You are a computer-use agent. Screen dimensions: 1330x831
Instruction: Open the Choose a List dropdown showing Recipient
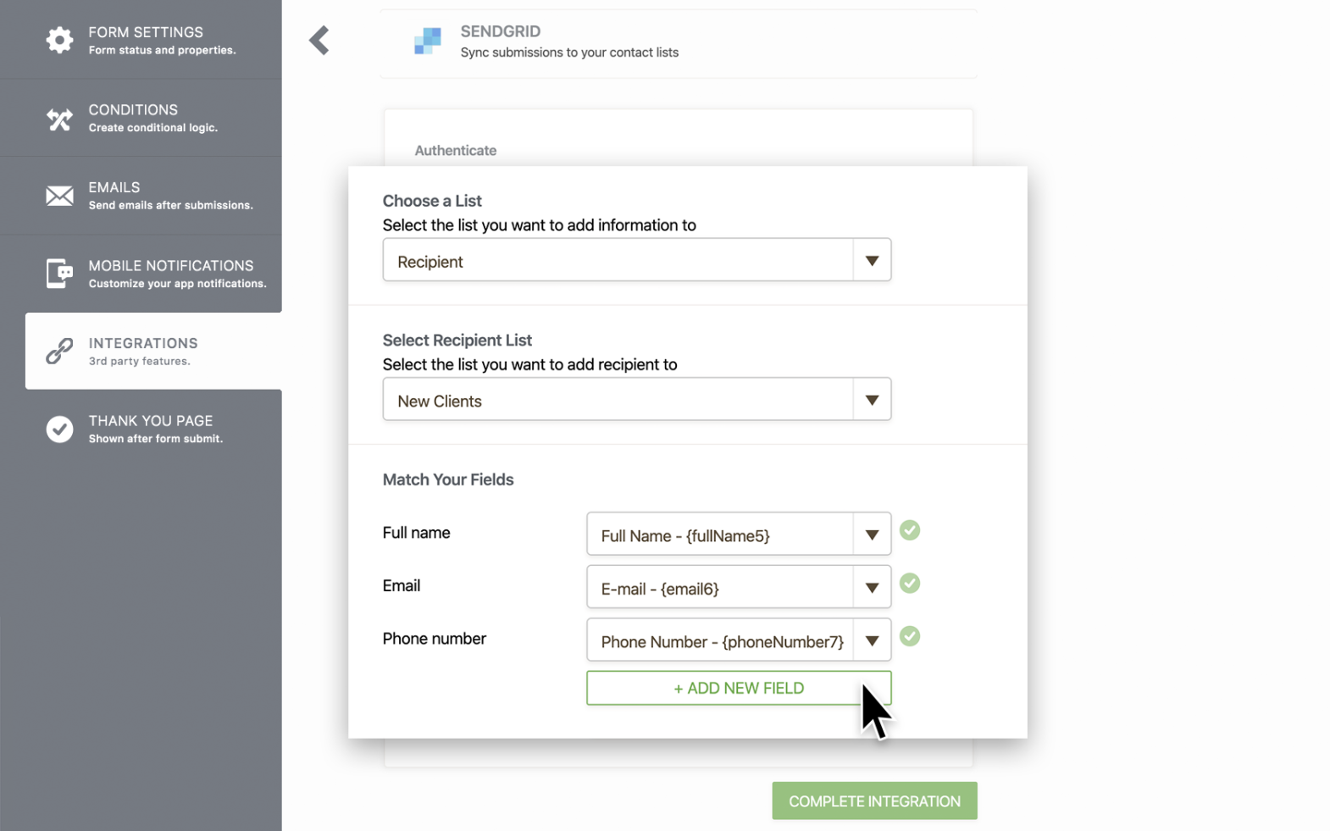click(x=636, y=260)
